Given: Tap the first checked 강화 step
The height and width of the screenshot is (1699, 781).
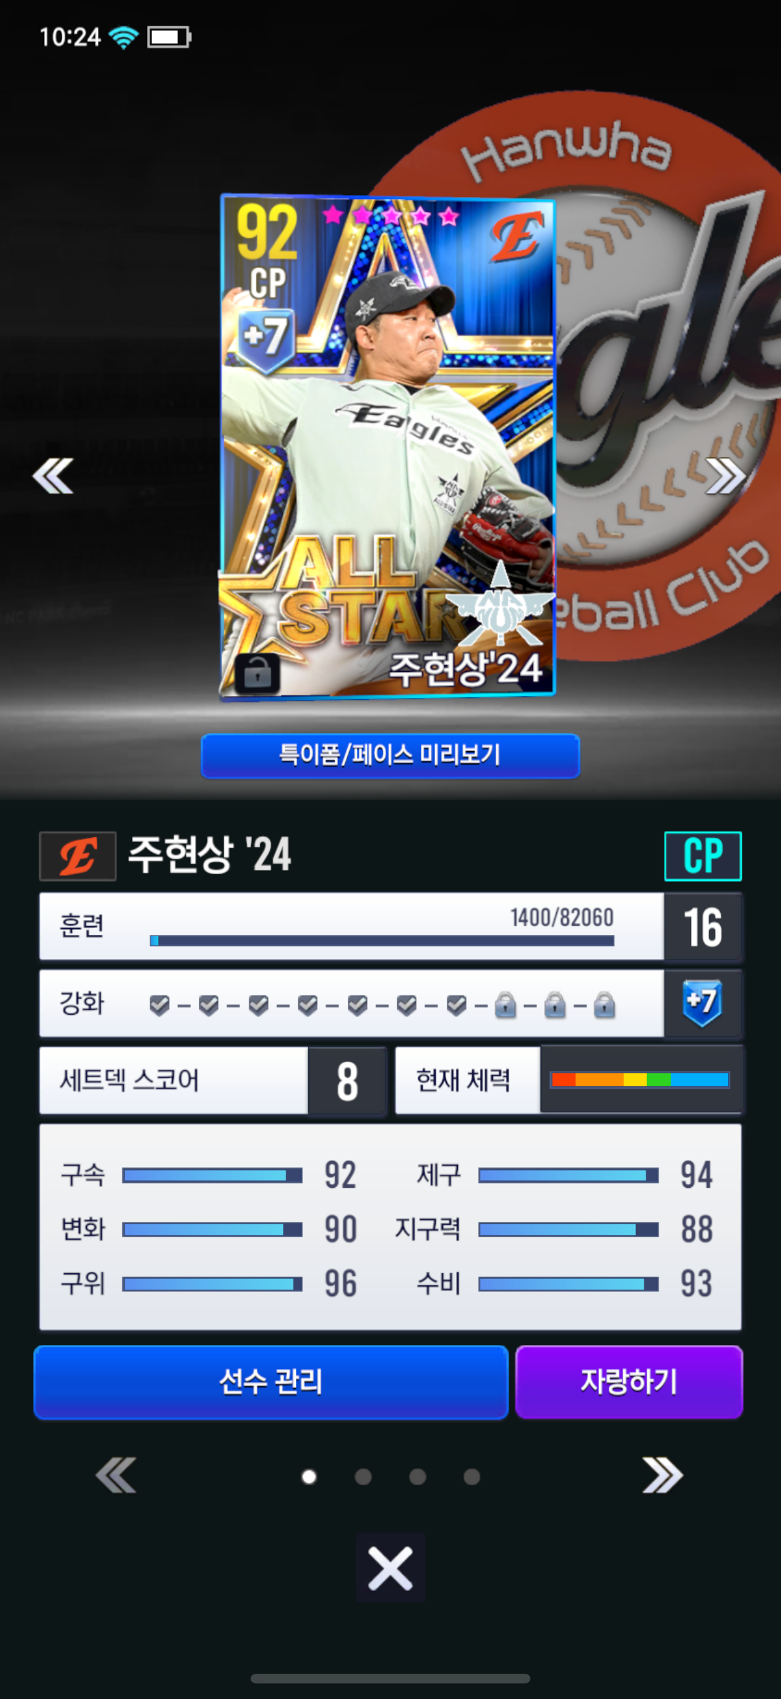Looking at the screenshot, I should coord(159,1005).
